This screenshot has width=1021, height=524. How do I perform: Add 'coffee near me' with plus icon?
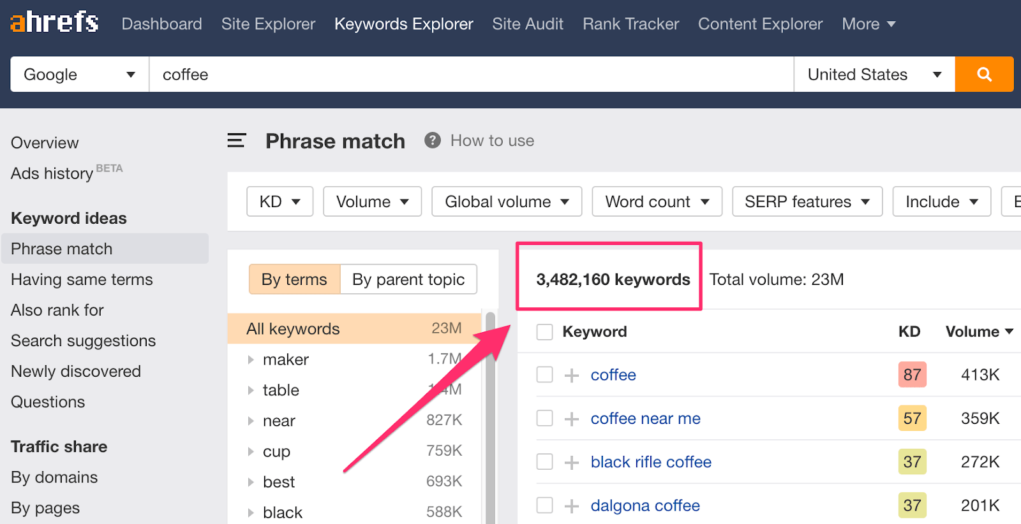click(x=572, y=419)
